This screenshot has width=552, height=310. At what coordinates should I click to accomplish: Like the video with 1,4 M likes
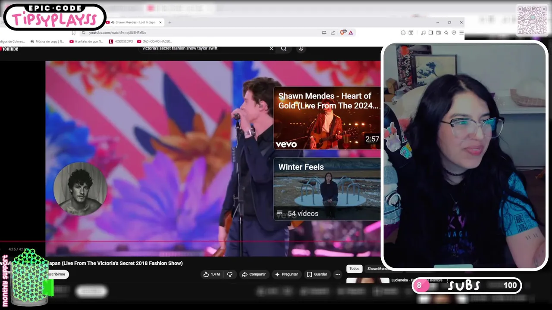[212, 274]
